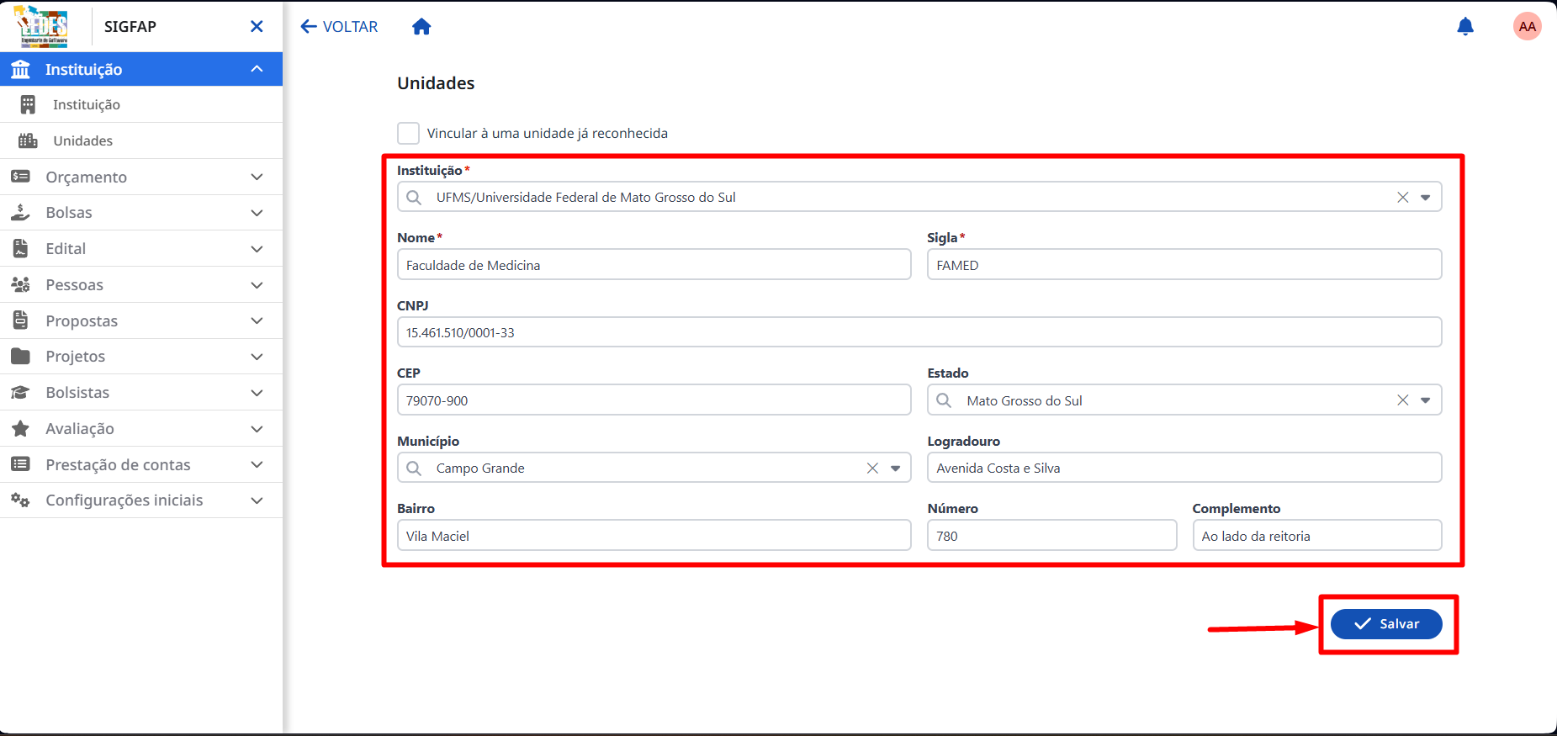
Task: Click the CEP input field
Action: [654, 400]
